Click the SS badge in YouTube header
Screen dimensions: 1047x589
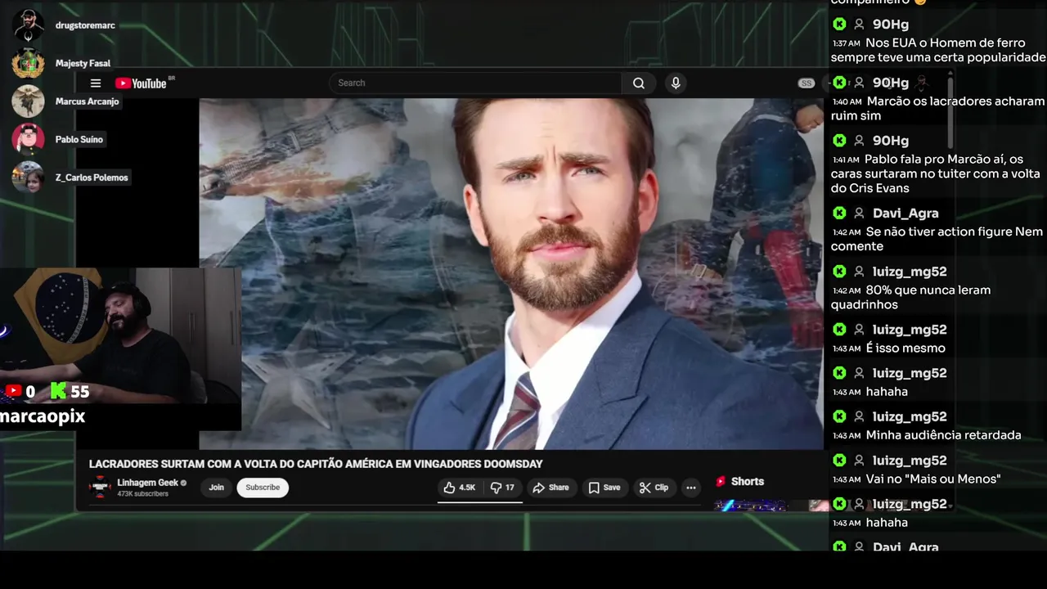[807, 83]
